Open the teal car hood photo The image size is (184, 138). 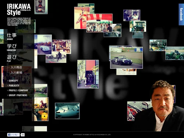coord(67,111)
